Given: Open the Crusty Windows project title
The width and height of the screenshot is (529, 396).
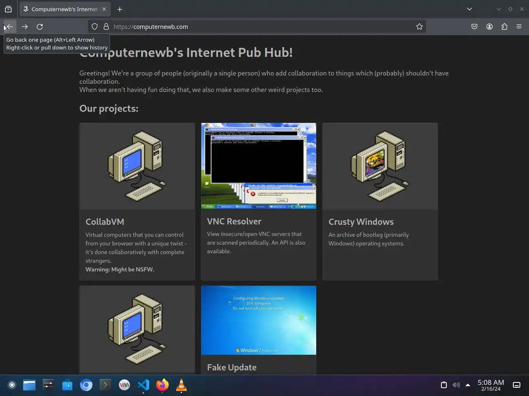Looking at the screenshot, I should (x=361, y=222).
